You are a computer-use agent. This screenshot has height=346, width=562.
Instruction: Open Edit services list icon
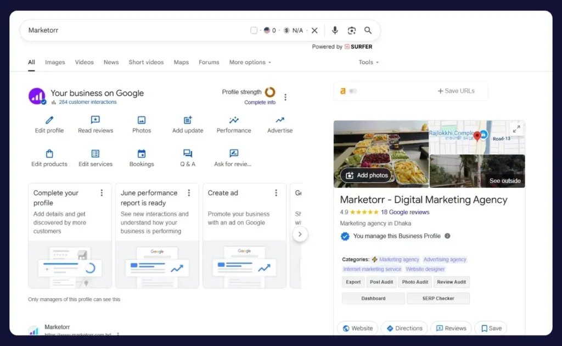[95, 153]
